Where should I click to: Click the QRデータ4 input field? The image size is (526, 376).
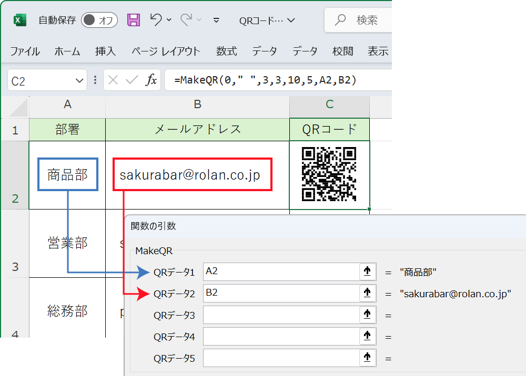pos(281,336)
